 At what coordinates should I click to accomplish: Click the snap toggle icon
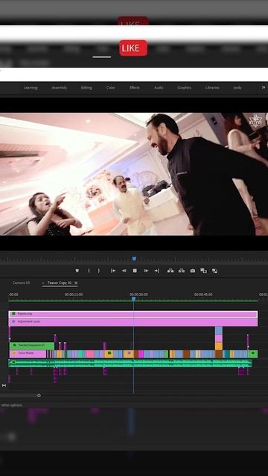click(4, 385)
